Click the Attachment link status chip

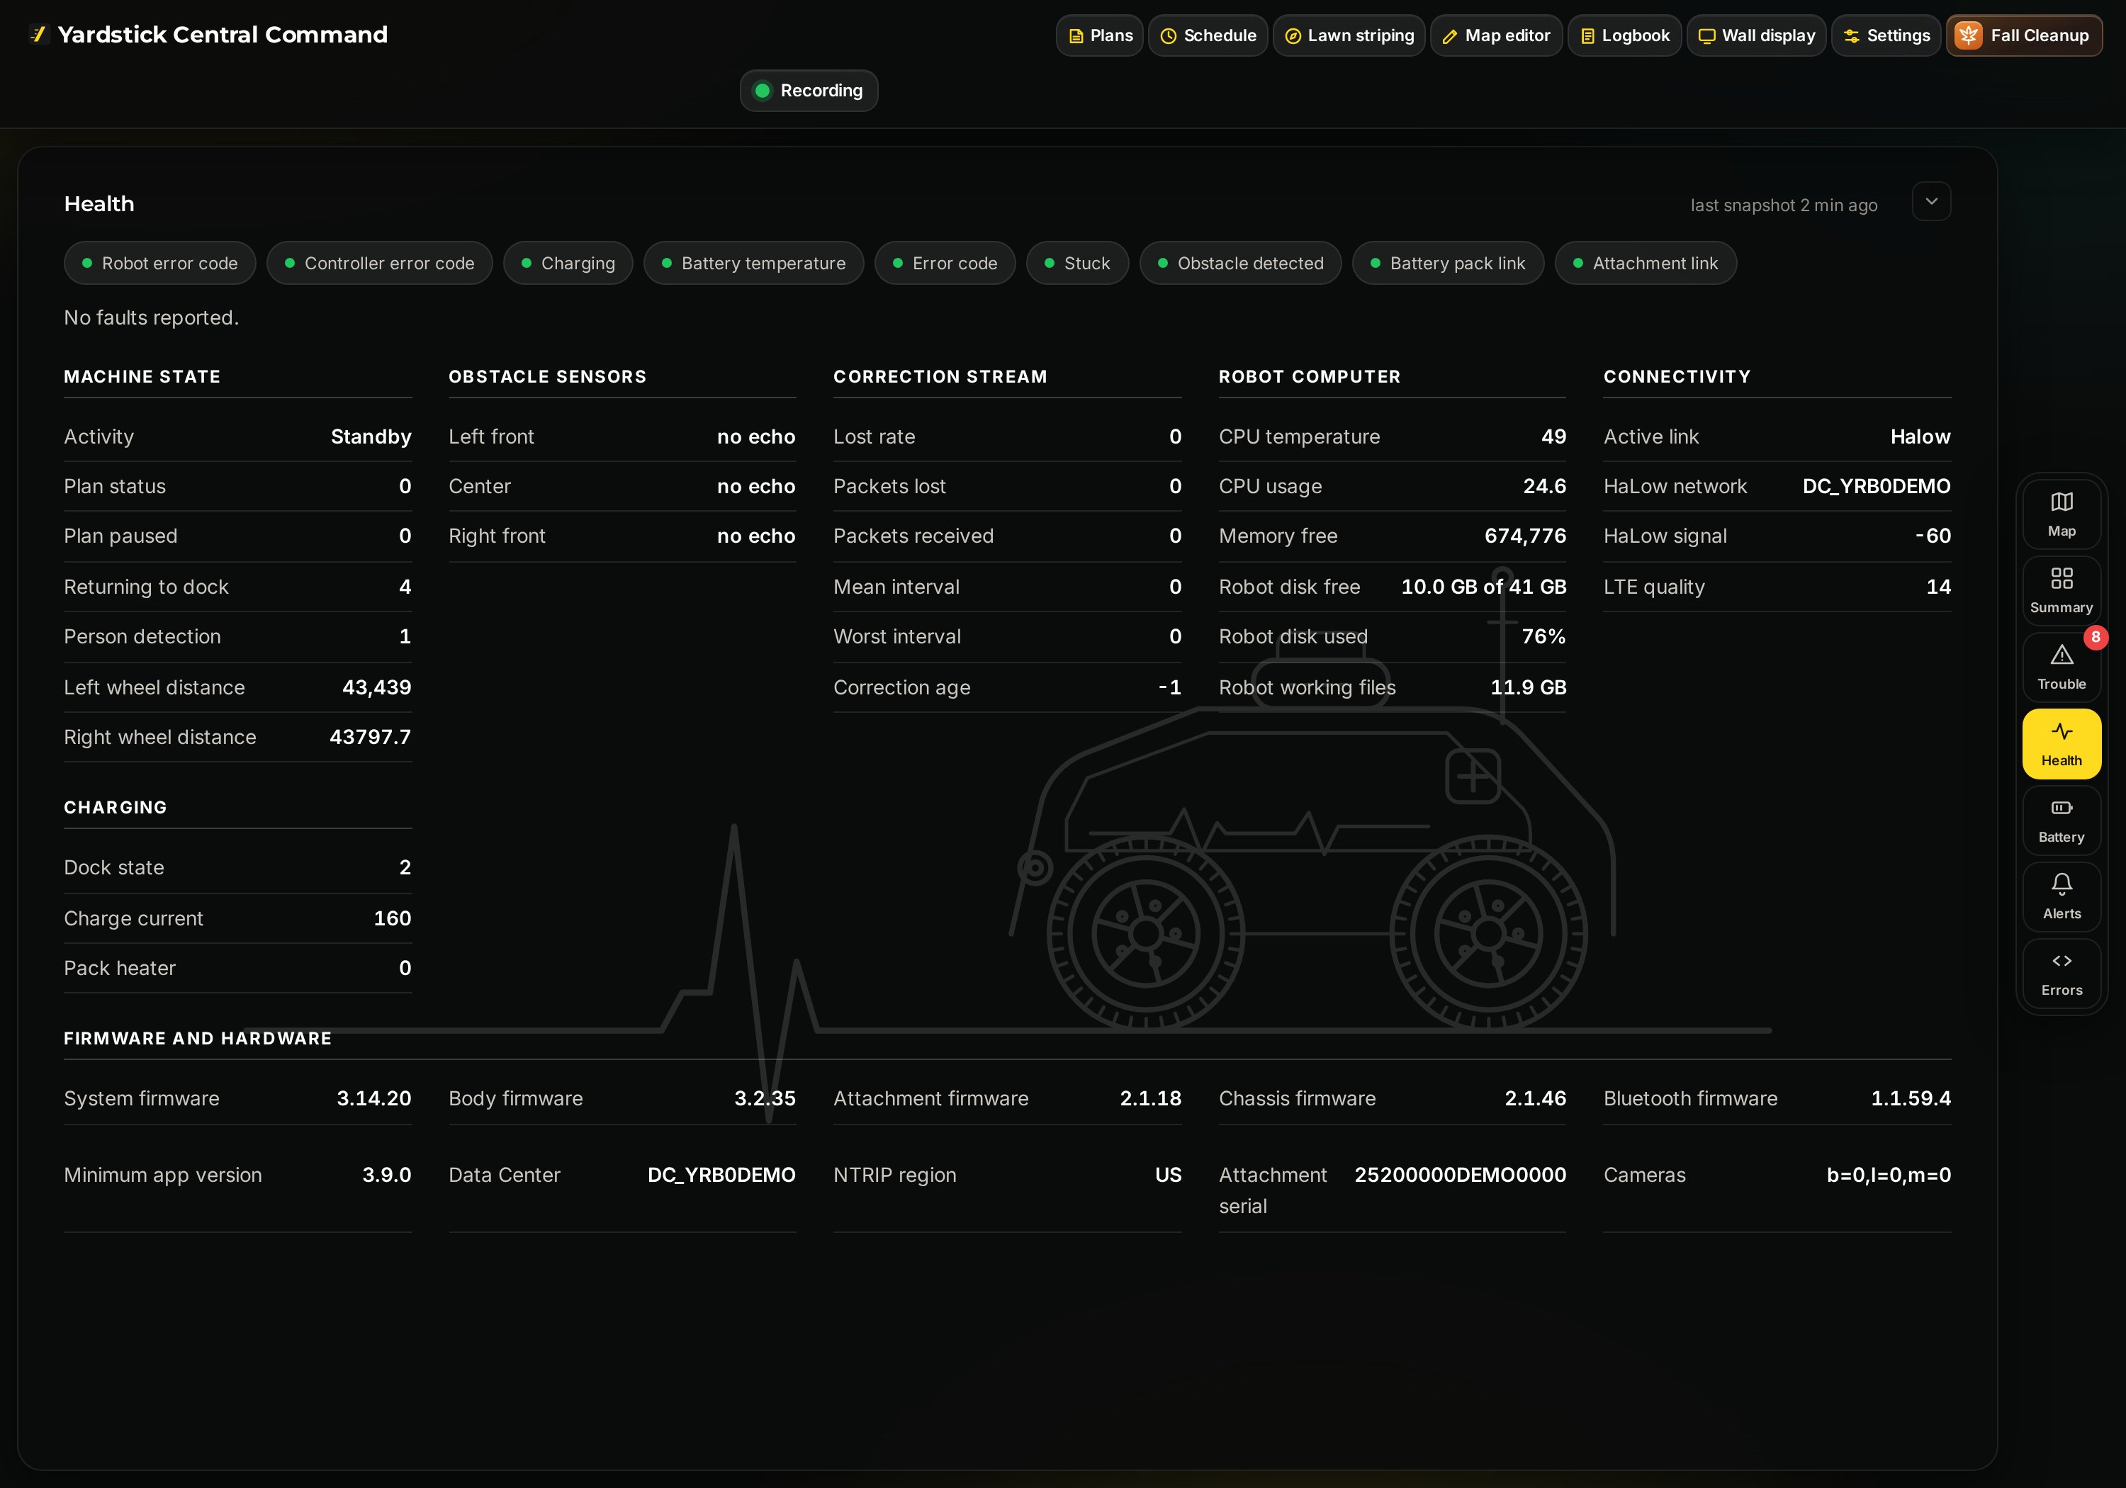1645,263
